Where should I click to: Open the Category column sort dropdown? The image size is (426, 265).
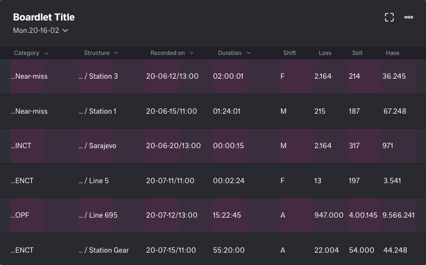[x=46, y=53]
